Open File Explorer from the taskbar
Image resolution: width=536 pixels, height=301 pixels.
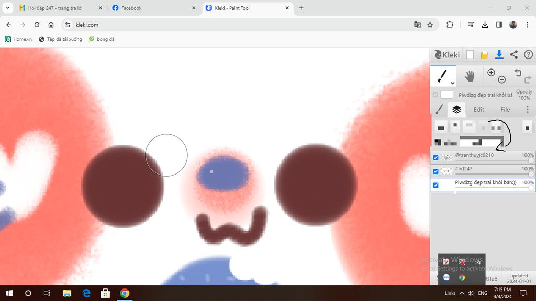click(67, 293)
